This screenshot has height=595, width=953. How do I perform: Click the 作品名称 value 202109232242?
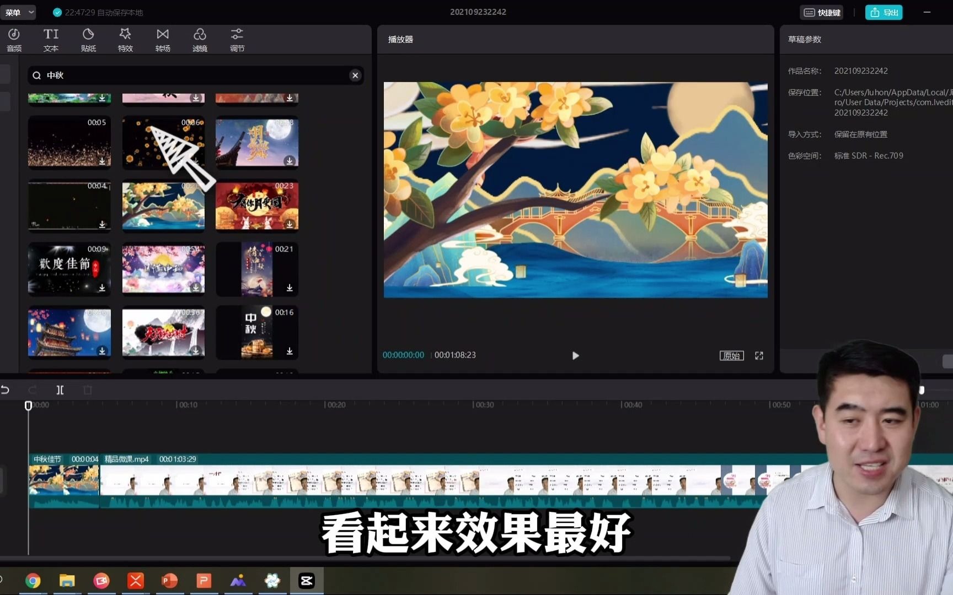(861, 71)
